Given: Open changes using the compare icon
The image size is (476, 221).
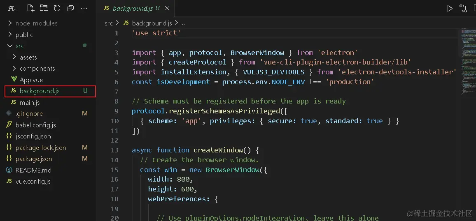Looking at the screenshot, I should 463,9.
